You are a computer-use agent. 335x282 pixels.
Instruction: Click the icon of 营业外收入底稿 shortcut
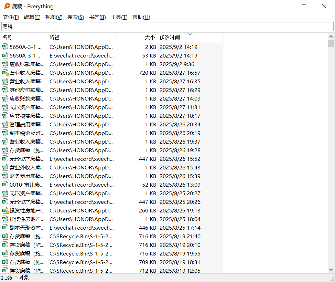[x=5, y=167]
